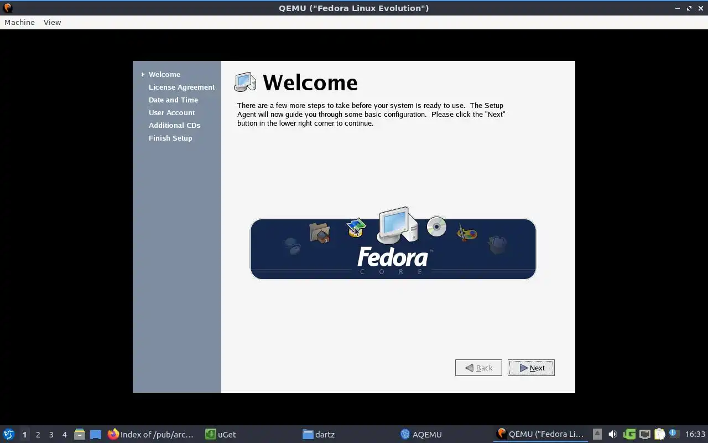Switch to workspace 2
This screenshot has width=708, height=443.
(x=38, y=434)
